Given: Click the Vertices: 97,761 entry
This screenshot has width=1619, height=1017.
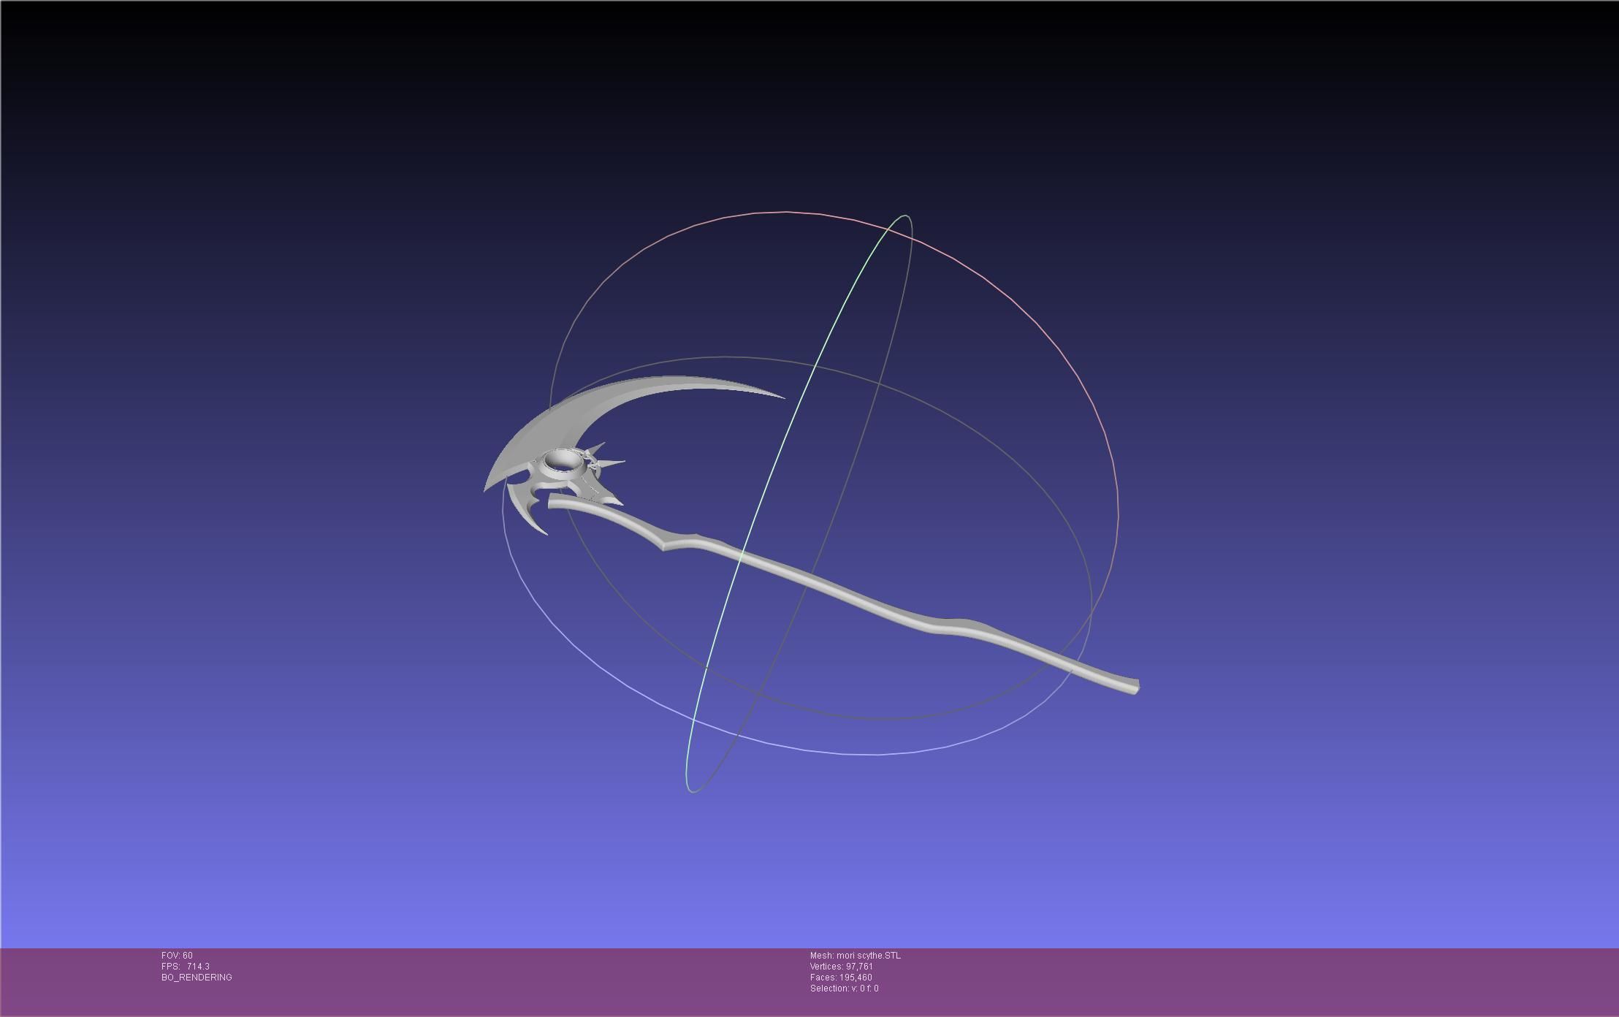Looking at the screenshot, I should pyautogui.click(x=841, y=967).
